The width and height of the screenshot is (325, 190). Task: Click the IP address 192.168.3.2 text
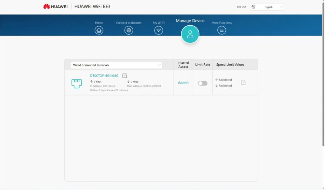103,86
